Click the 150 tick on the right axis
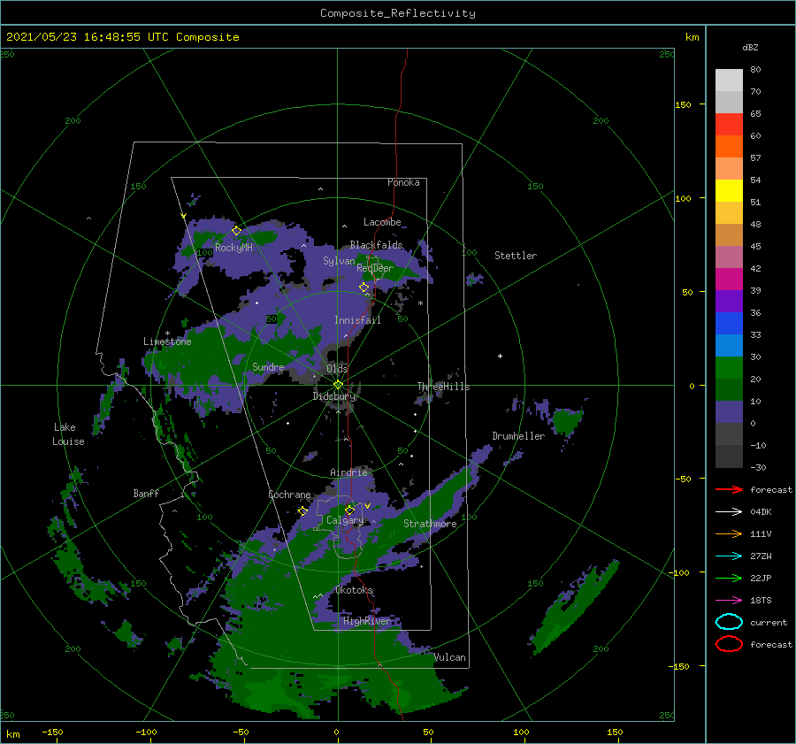 683,104
